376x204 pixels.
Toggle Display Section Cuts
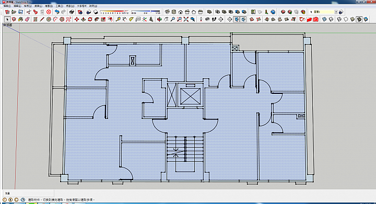click(243, 19)
